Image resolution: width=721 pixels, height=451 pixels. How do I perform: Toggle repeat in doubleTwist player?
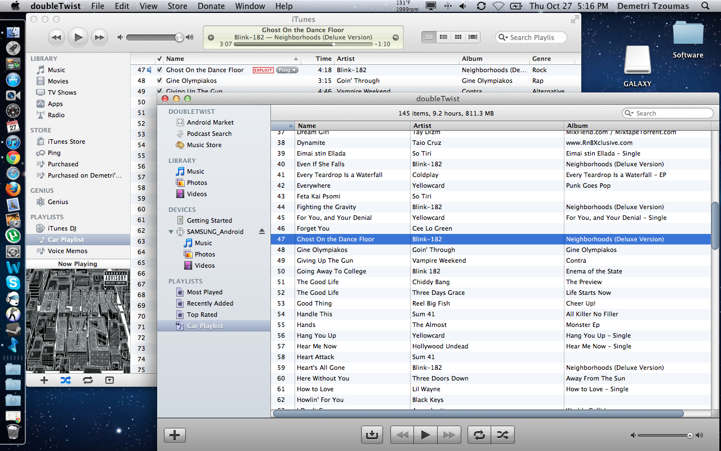click(479, 435)
